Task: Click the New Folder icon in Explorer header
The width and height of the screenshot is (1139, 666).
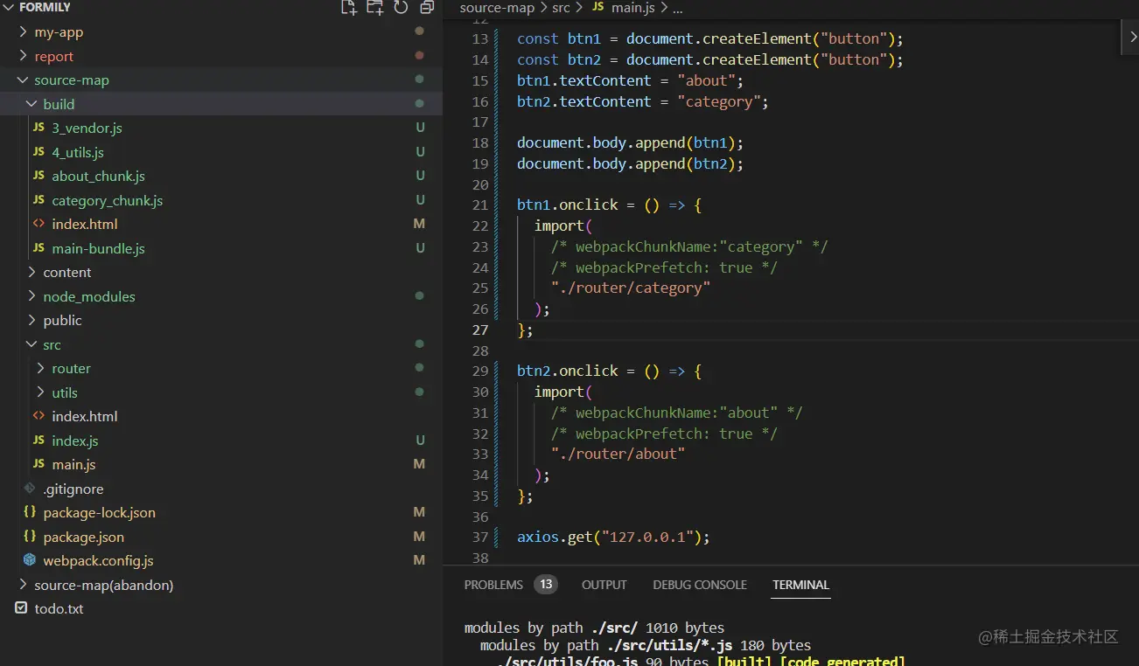Action: pyautogui.click(x=374, y=8)
